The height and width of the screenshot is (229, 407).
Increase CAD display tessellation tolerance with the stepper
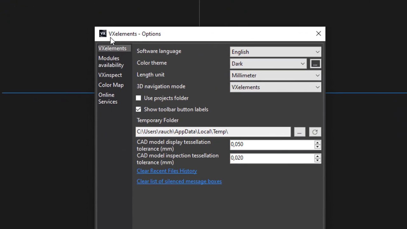pos(317,142)
